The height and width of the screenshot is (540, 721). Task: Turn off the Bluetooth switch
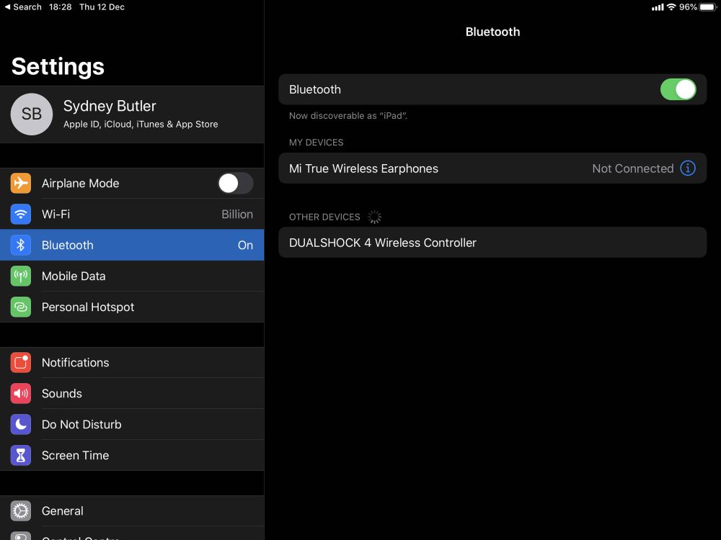[x=678, y=89]
